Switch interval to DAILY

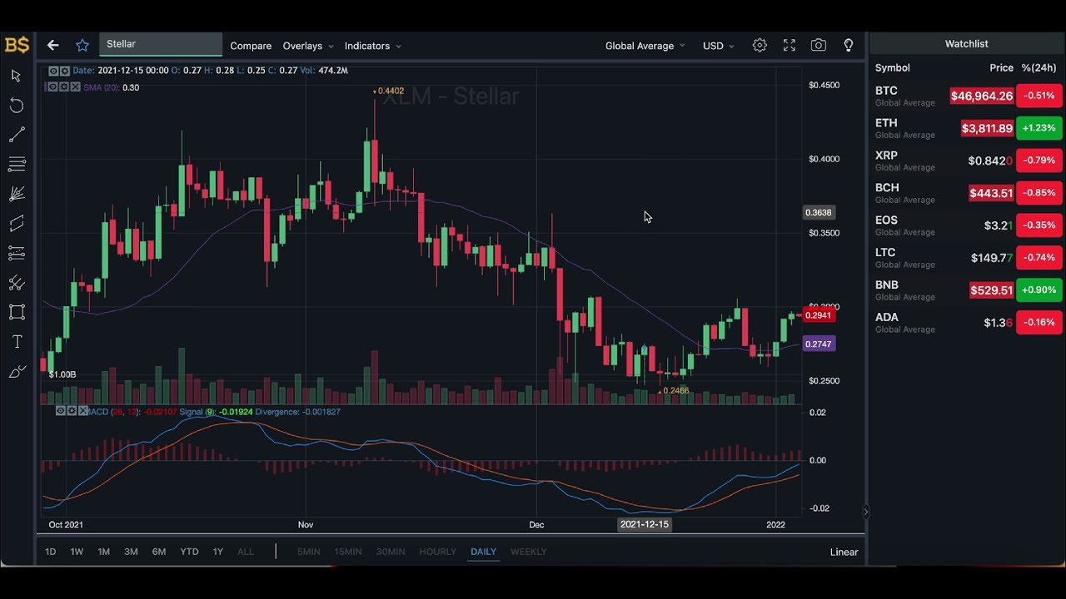click(x=483, y=552)
